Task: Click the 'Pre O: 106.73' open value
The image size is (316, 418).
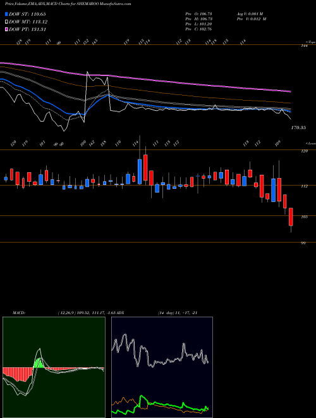Action: [x=198, y=13]
